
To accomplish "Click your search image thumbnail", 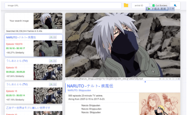I will (x=48, y=21).
